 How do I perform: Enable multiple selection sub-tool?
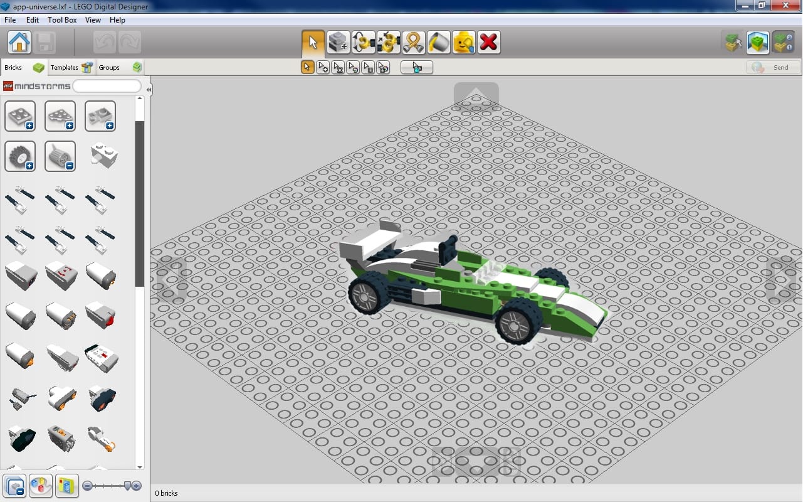[323, 67]
